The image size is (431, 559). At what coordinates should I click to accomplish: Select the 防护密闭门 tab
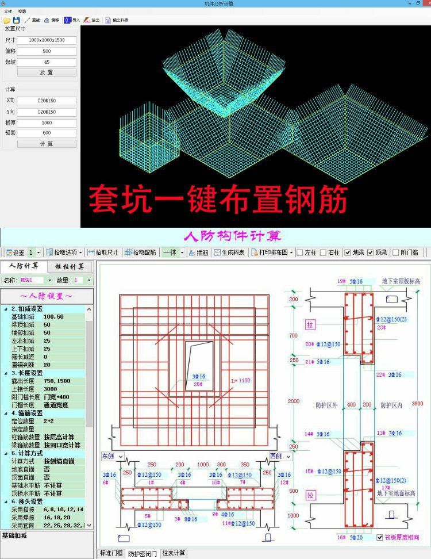tap(142, 553)
